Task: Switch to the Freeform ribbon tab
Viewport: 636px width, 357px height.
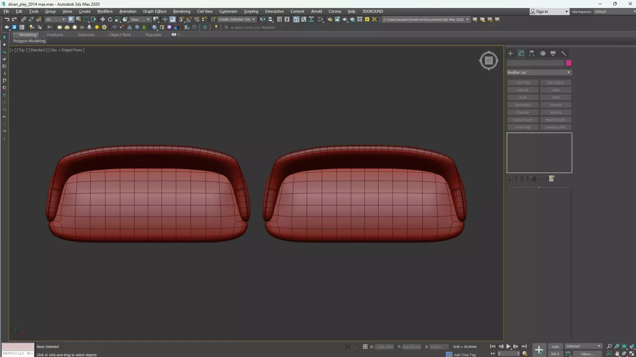Action: click(55, 35)
